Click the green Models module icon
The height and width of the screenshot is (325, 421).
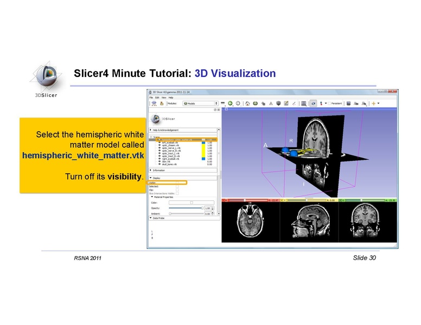pos(256,103)
